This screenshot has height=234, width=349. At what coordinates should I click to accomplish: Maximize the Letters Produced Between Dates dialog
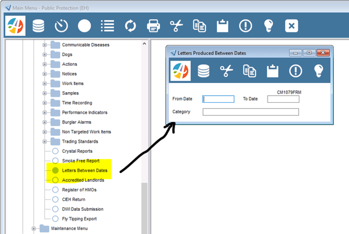click(309, 53)
